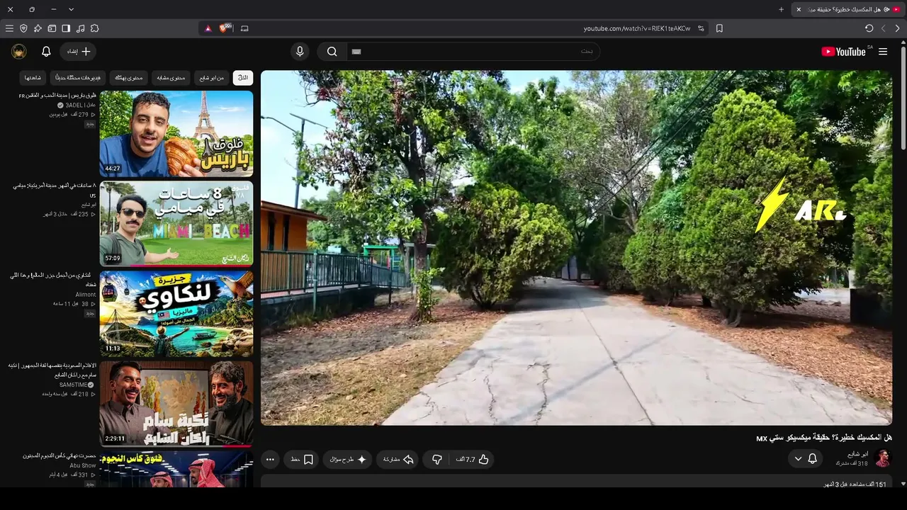Click the video title هل المكسيك خطيرة
Viewport: 907px width, 510px height.
(823, 438)
